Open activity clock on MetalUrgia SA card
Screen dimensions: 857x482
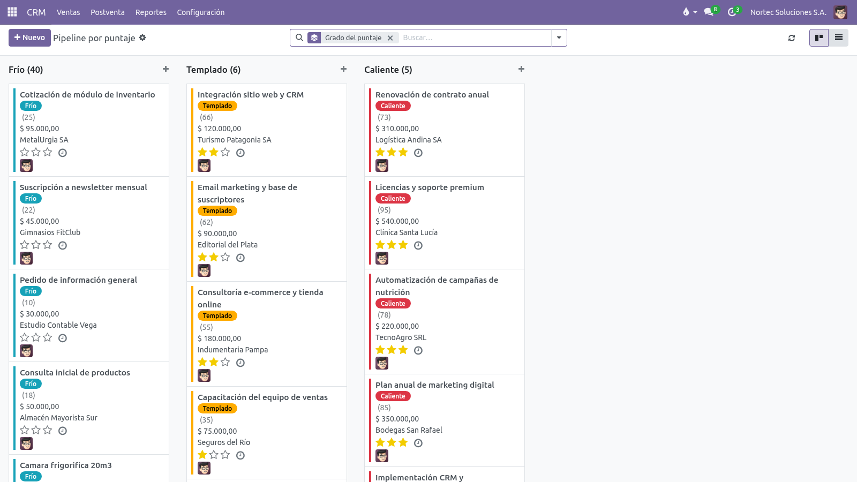click(63, 153)
